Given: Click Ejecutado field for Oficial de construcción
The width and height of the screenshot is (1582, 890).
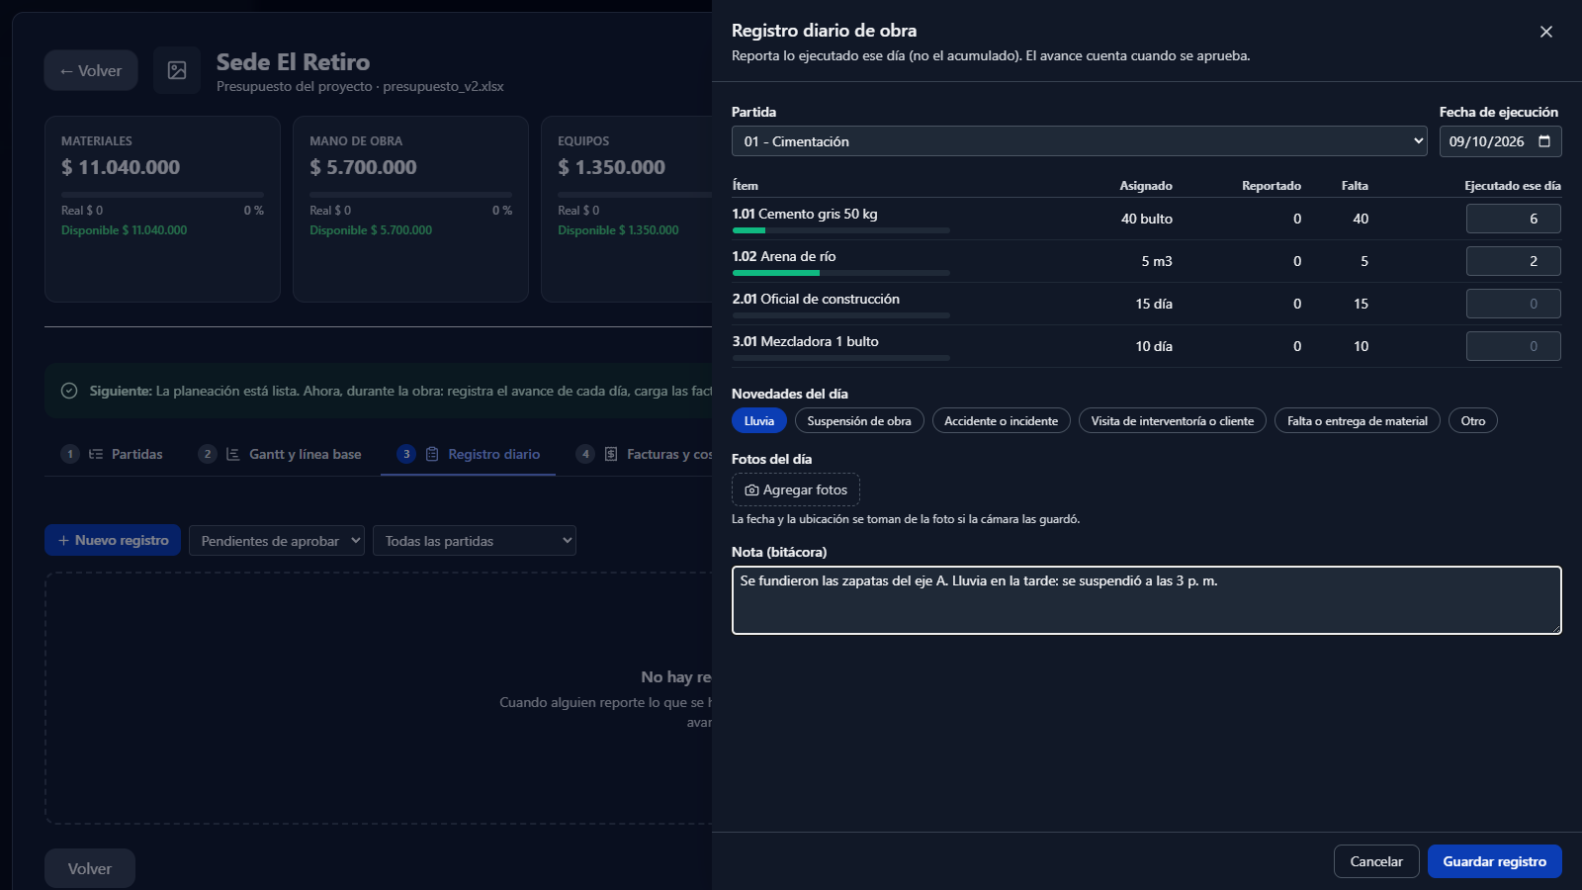Looking at the screenshot, I should pos(1514,304).
